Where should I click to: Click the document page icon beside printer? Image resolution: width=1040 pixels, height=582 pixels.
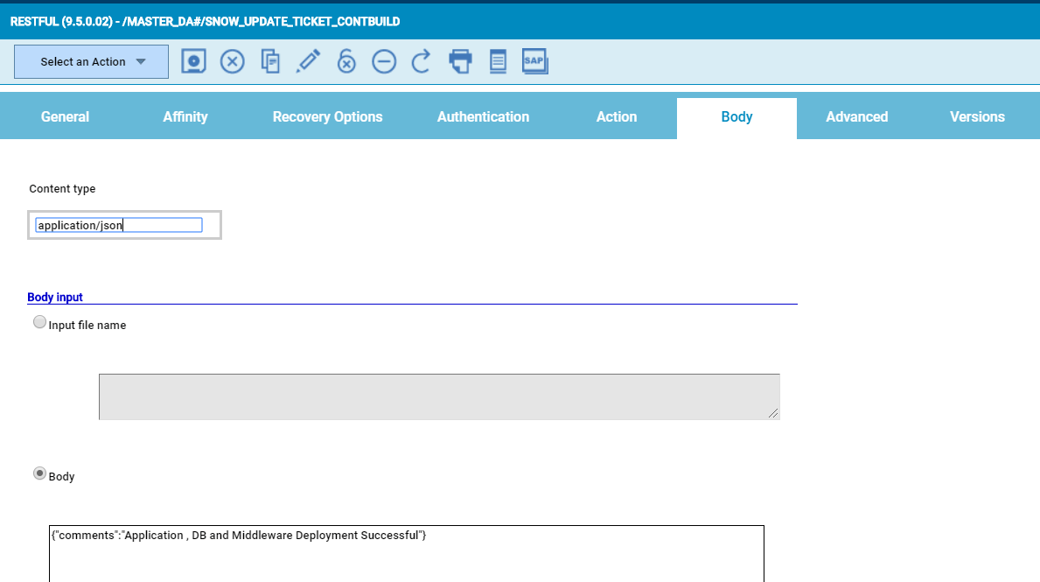pos(498,61)
